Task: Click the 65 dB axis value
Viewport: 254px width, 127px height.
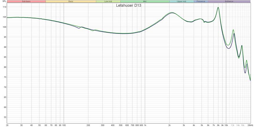Action: (5, 97)
